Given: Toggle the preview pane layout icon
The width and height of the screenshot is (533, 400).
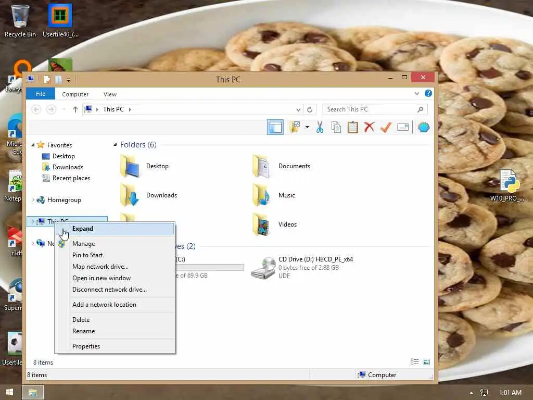Looking at the screenshot, I should [275, 127].
